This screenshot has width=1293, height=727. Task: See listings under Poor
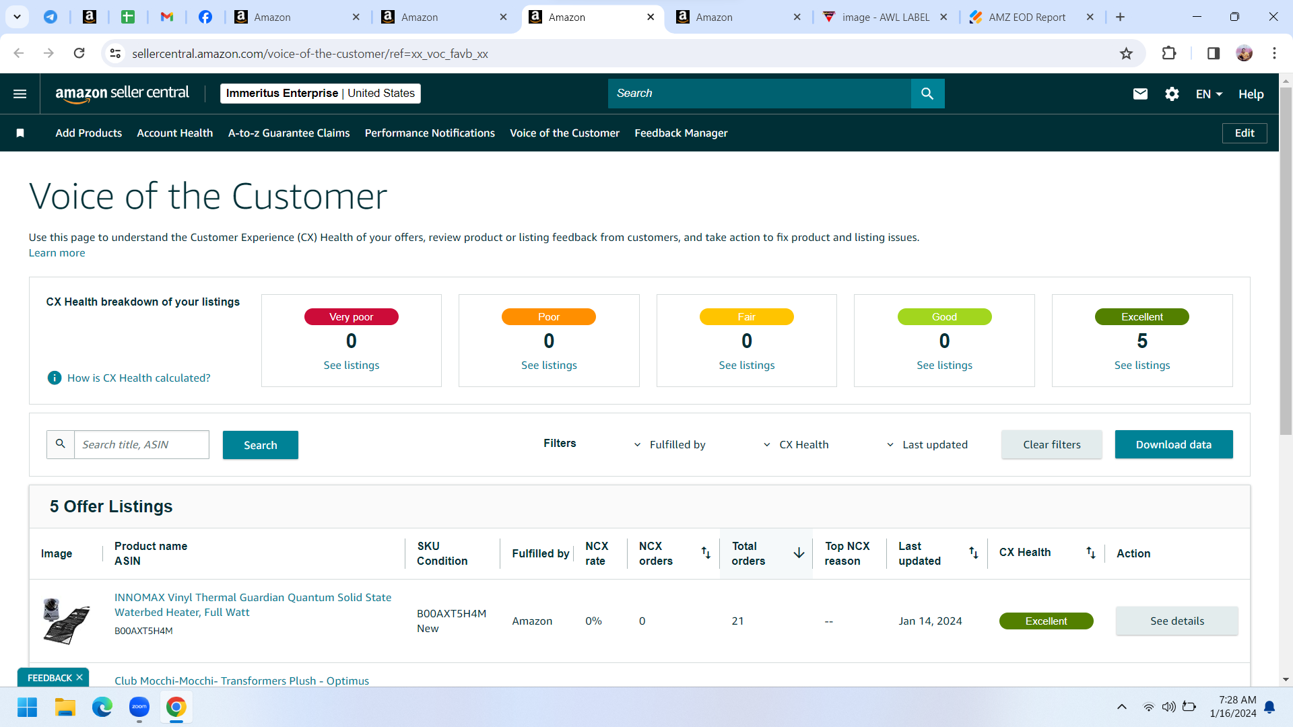(x=549, y=366)
